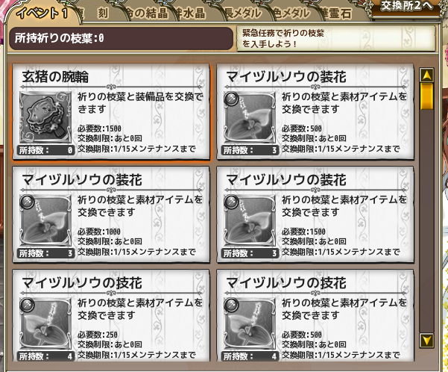Screen dimensions: 448x372
Task: Select the 玄猪の腕輪 exchange card title
Action: pos(55,77)
